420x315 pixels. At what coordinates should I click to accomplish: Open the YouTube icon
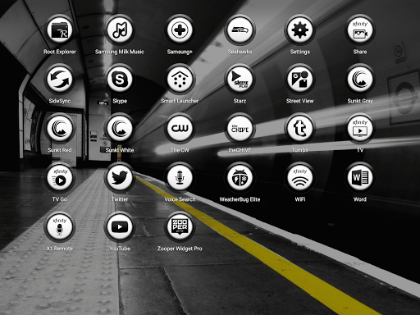tap(120, 227)
